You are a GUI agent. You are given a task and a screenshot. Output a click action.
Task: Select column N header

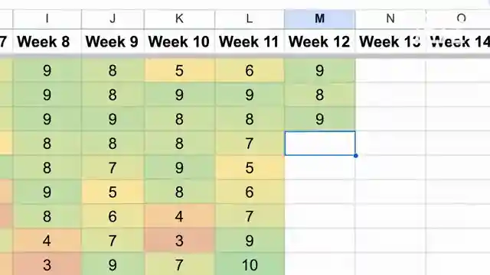click(390, 18)
